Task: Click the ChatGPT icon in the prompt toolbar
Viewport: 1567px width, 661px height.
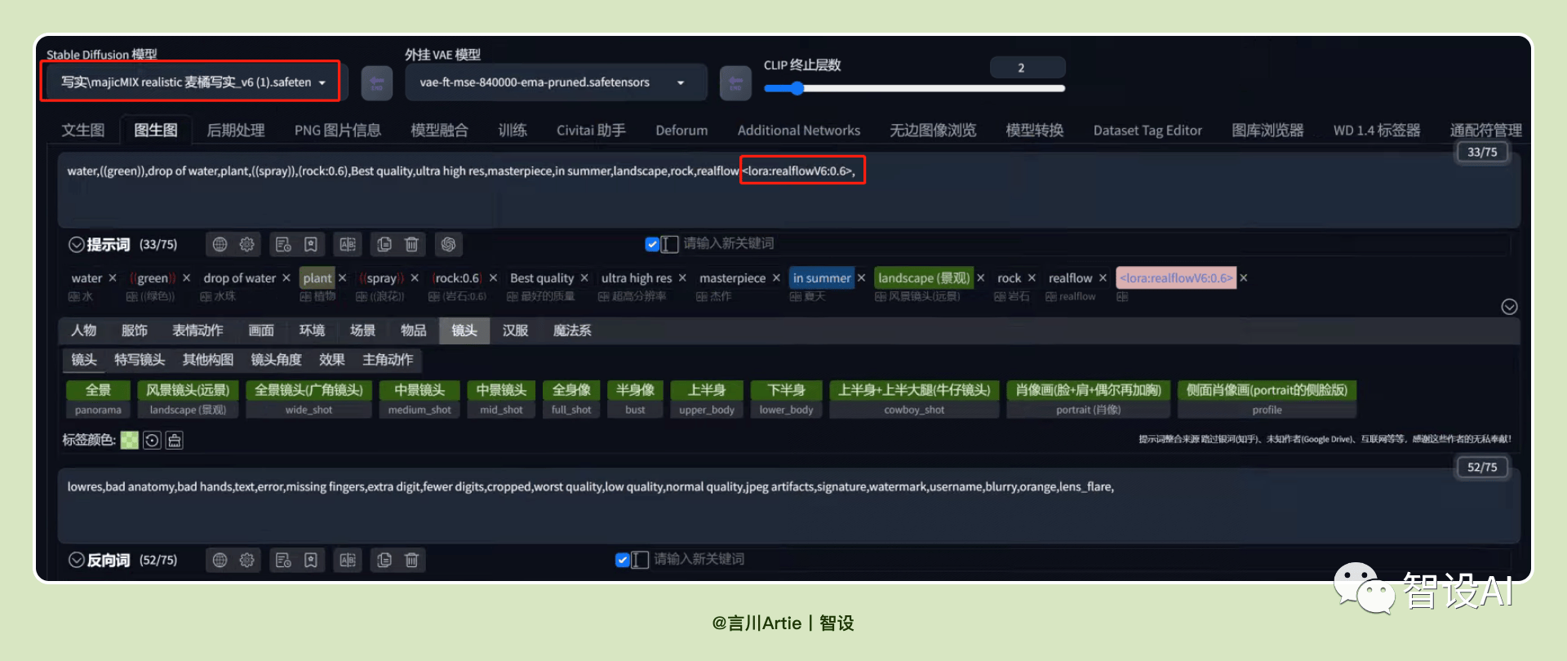Action: [447, 244]
